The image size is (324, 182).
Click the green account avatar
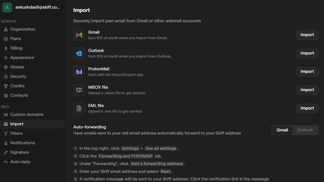point(7,7)
